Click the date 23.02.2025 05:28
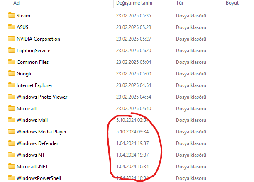Screen dimensions: 254x182 [x=134, y=27]
